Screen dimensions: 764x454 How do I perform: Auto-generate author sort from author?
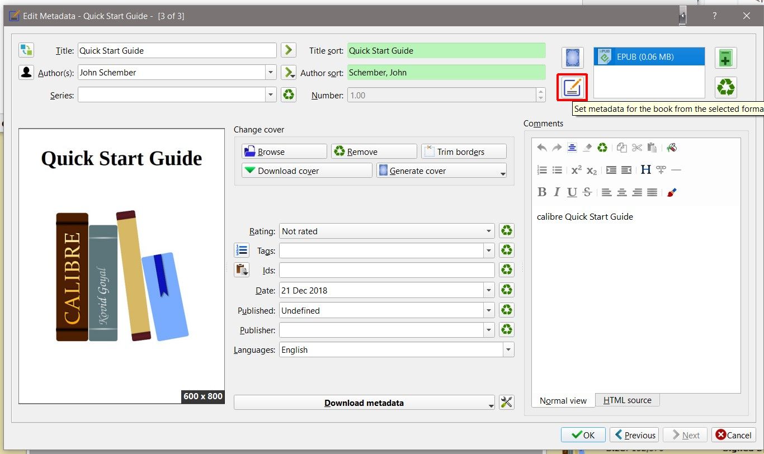(x=288, y=72)
